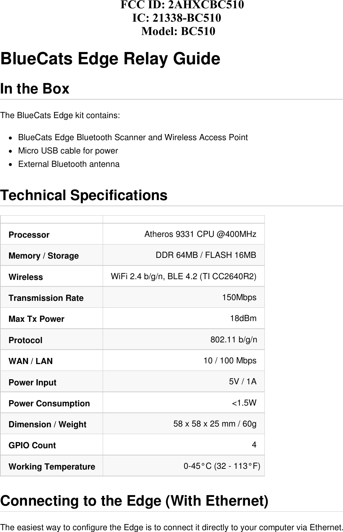Click the Atheros 9331 CPU value cell
Viewport: 343px width, 532px height.
click(200, 234)
